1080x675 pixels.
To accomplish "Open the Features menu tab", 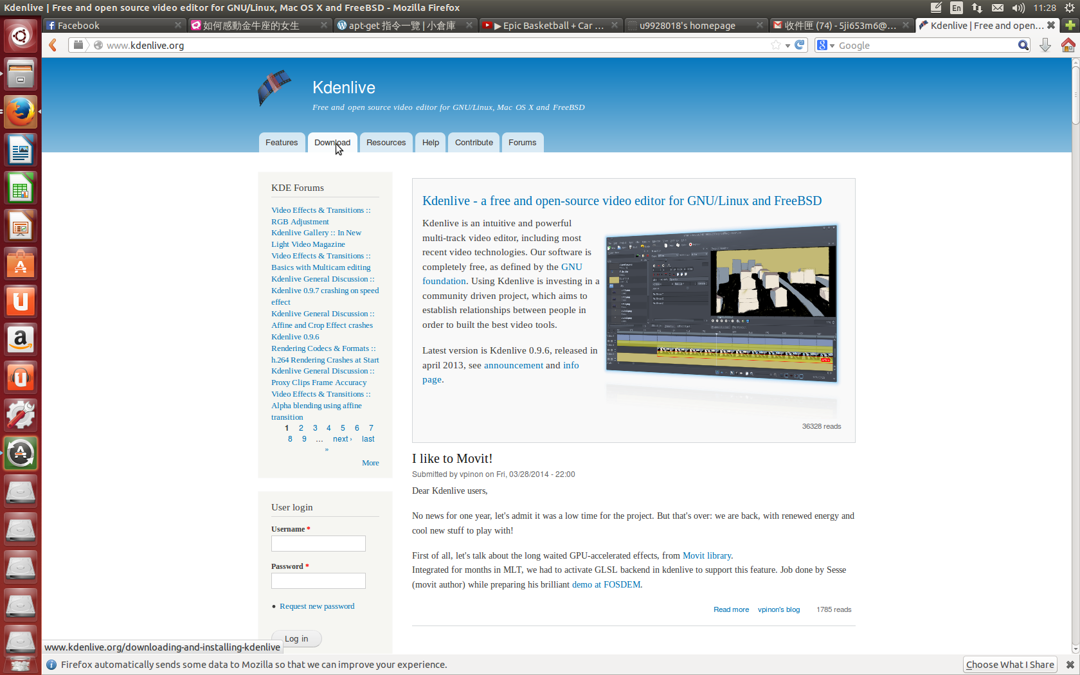I will (282, 143).
